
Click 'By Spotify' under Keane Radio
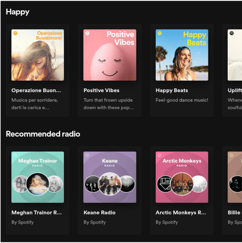pos(95,222)
